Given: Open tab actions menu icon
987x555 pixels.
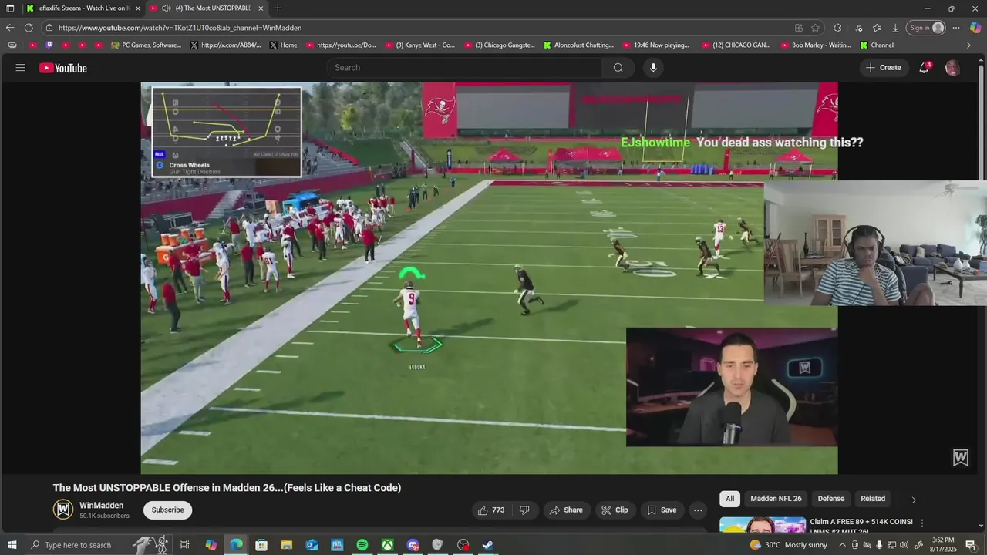Looking at the screenshot, I should coord(10,8).
